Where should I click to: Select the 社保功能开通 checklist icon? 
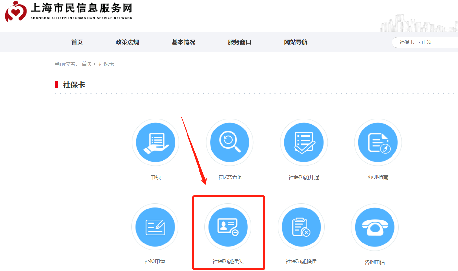pyautogui.click(x=304, y=142)
